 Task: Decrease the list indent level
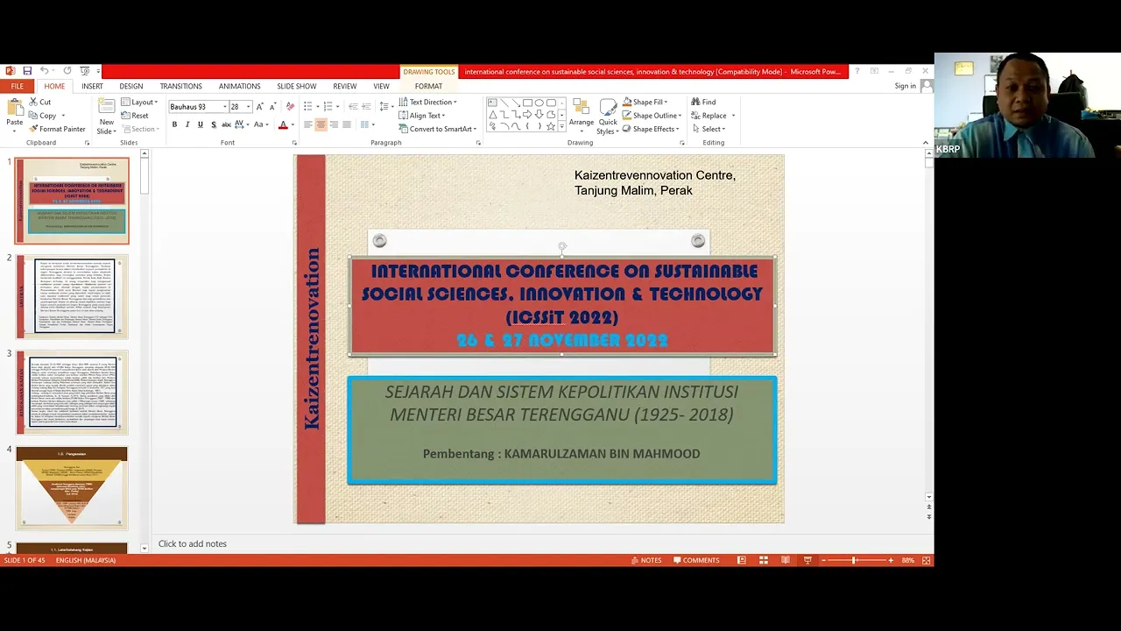click(353, 107)
